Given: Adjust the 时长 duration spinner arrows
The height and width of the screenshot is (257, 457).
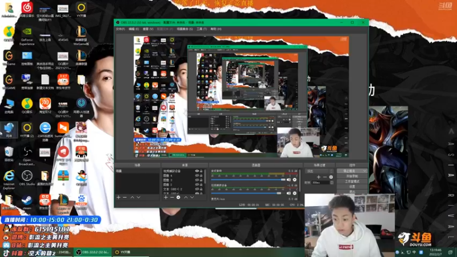Looking at the screenshot, I should [x=331, y=183].
